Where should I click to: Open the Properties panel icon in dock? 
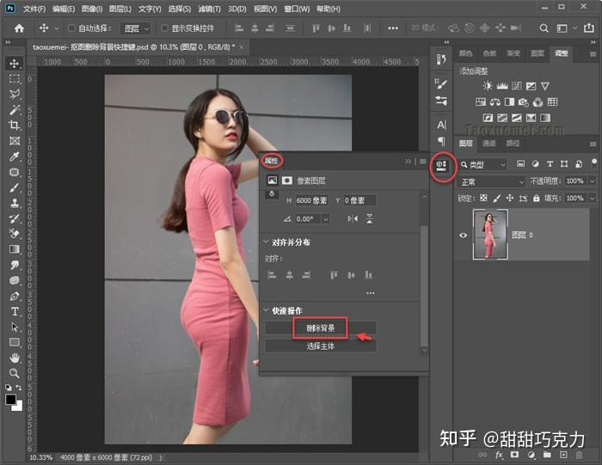click(x=441, y=166)
